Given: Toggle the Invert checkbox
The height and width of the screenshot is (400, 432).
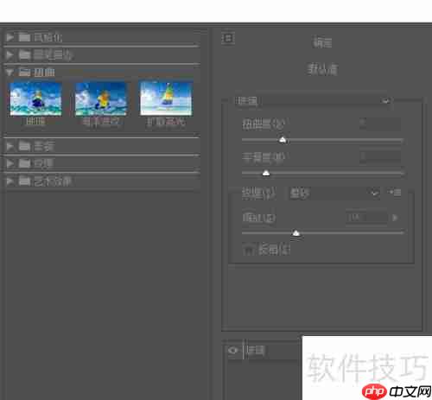Looking at the screenshot, I should pos(248,250).
